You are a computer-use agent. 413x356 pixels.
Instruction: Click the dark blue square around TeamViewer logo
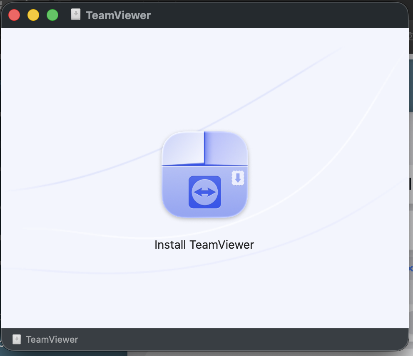pos(205,192)
